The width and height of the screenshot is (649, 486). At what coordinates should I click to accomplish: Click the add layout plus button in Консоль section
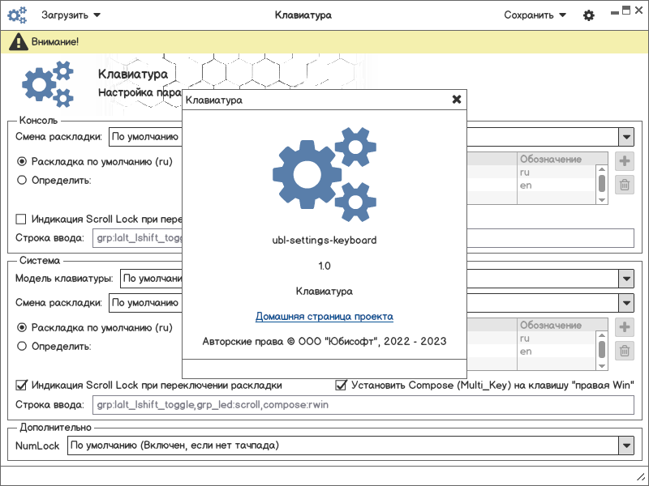pyautogui.click(x=624, y=161)
